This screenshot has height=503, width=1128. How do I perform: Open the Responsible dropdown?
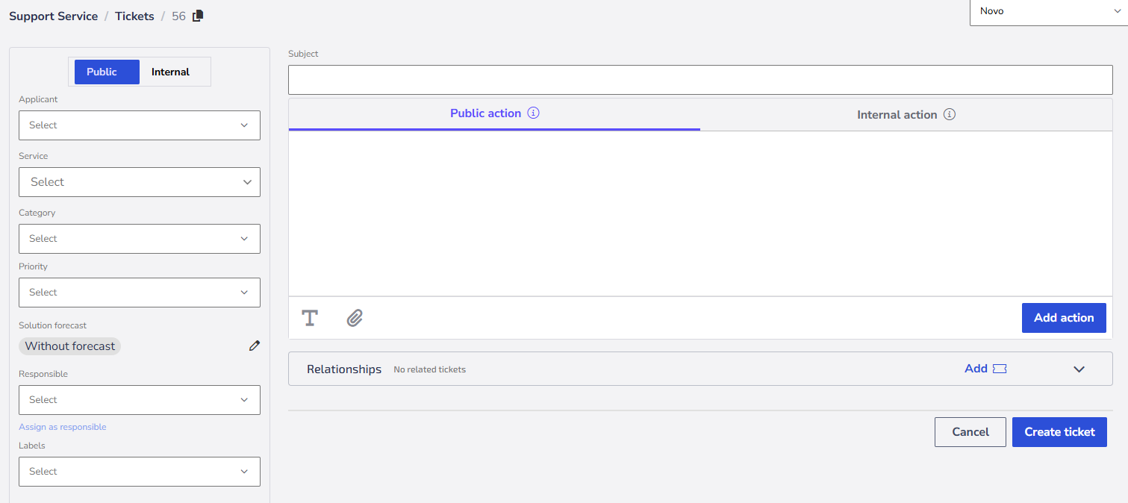click(140, 400)
